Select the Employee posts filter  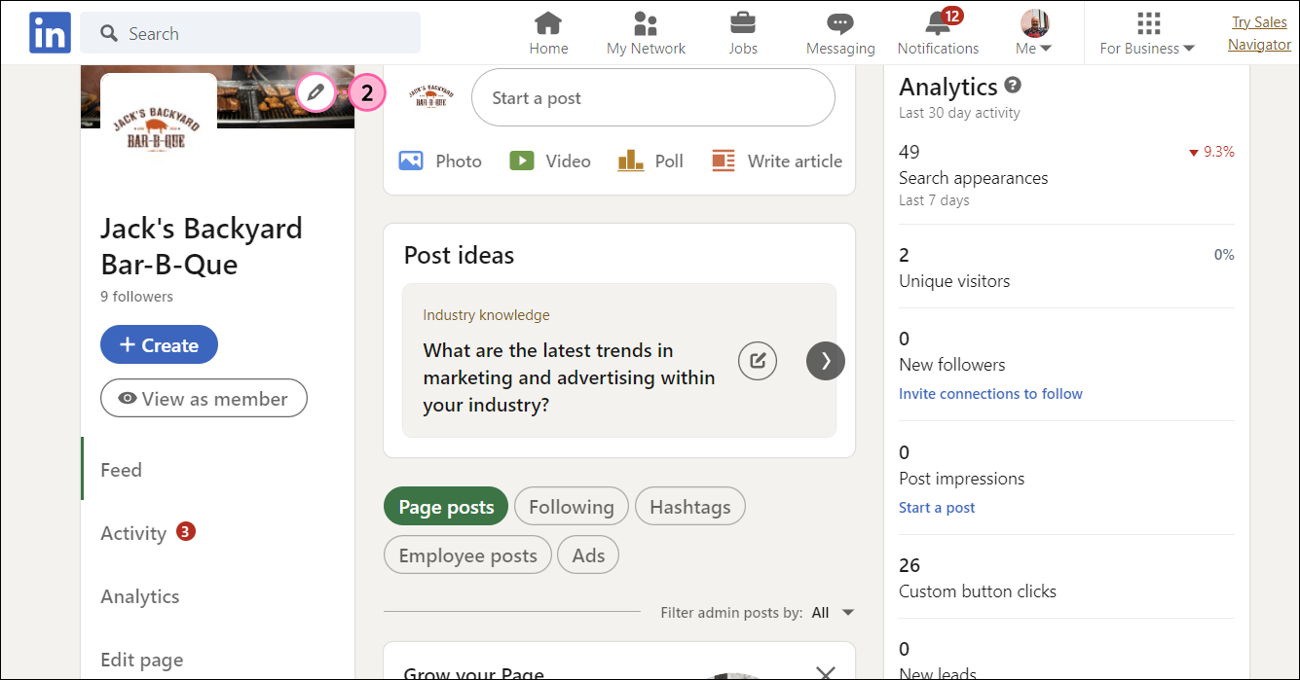pos(467,555)
